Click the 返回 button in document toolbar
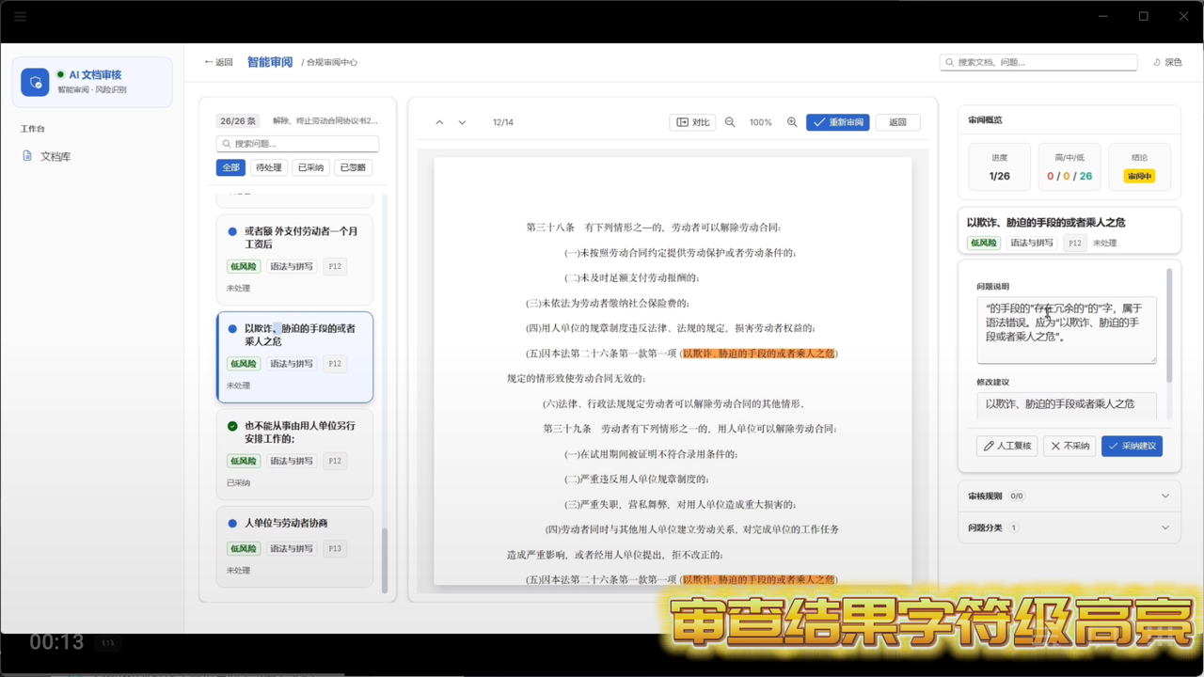The image size is (1204, 677). [898, 122]
